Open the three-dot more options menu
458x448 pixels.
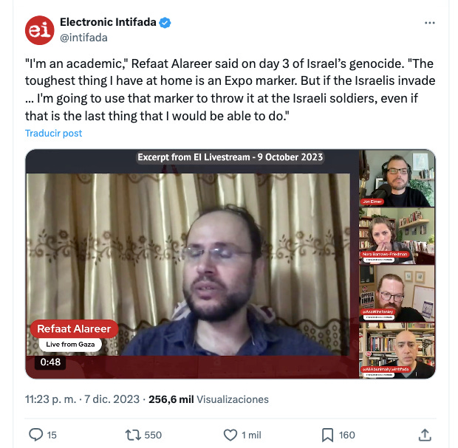pos(430,23)
